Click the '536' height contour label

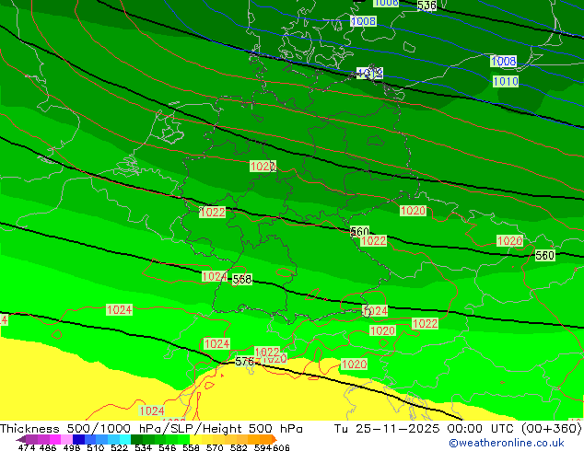(x=426, y=6)
